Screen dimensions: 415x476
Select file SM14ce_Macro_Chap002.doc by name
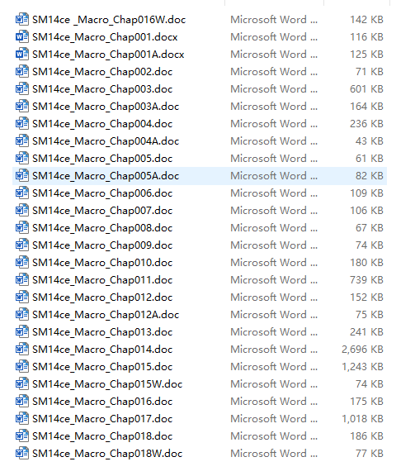click(x=102, y=72)
